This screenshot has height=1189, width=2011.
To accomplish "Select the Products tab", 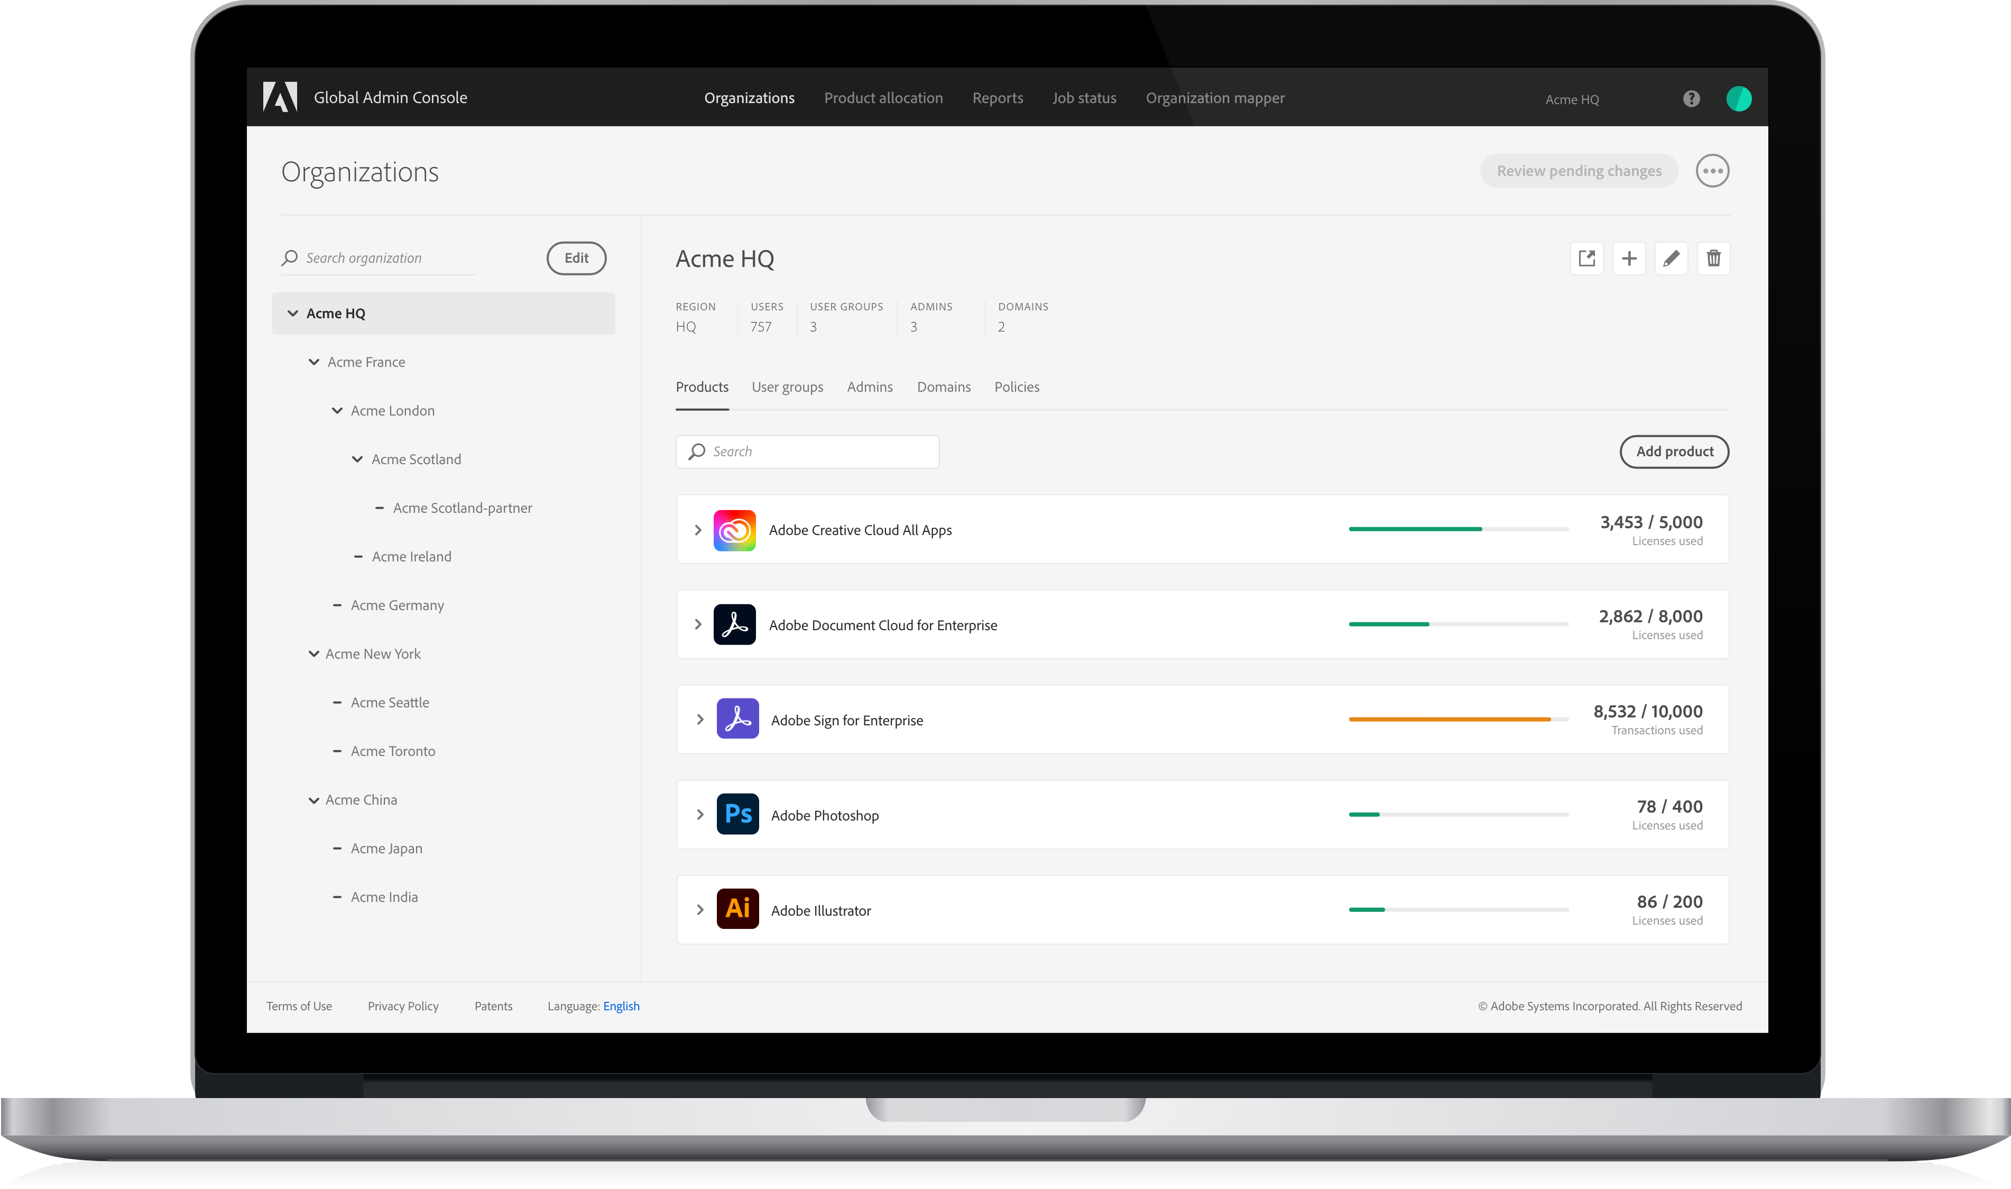I will coord(702,387).
